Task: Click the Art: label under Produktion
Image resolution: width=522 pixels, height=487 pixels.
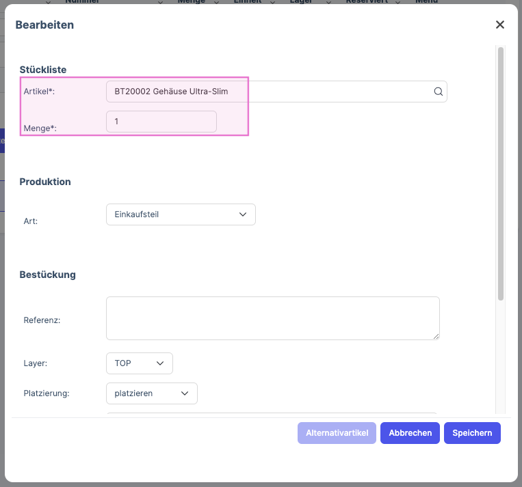Action: pos(30,221)
